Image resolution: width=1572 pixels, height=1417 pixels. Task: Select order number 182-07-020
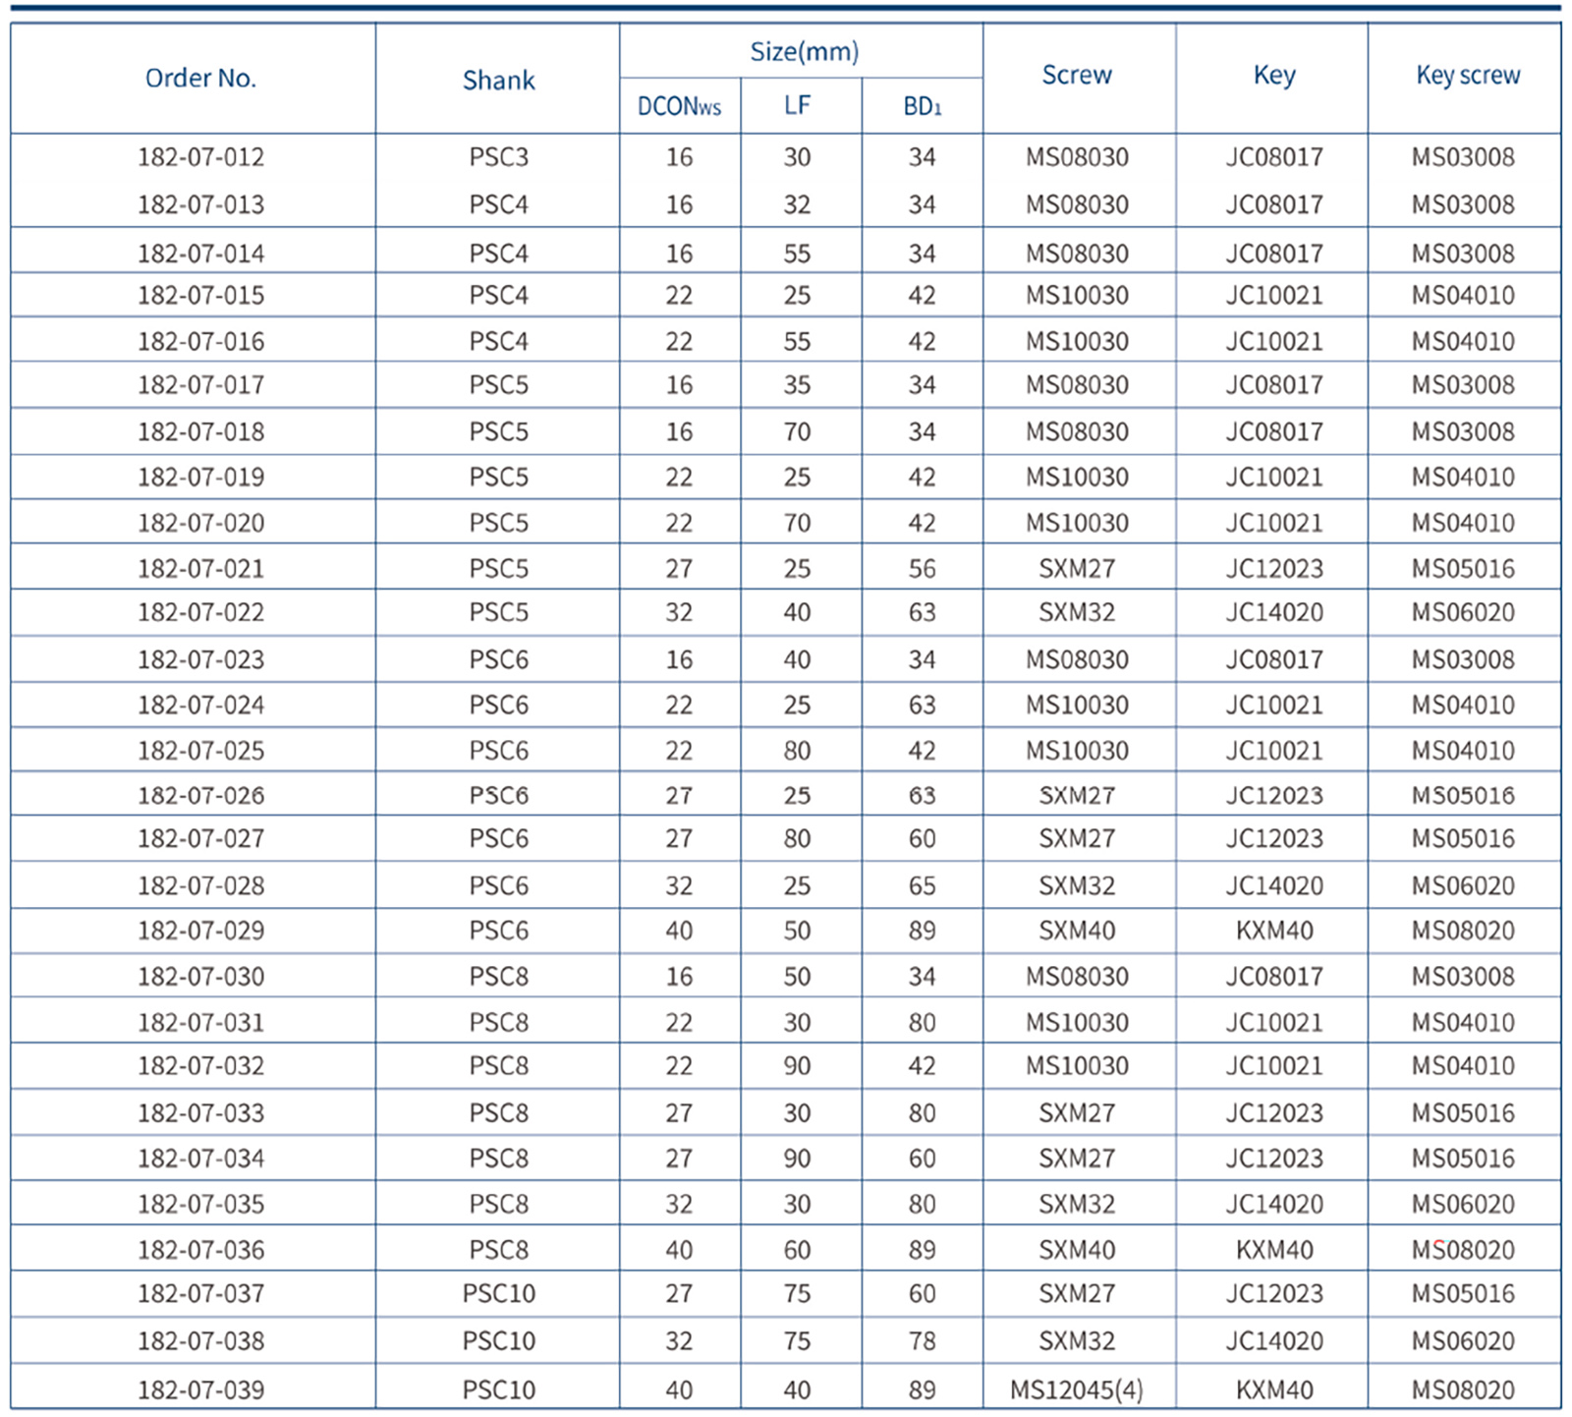(200, 523)
